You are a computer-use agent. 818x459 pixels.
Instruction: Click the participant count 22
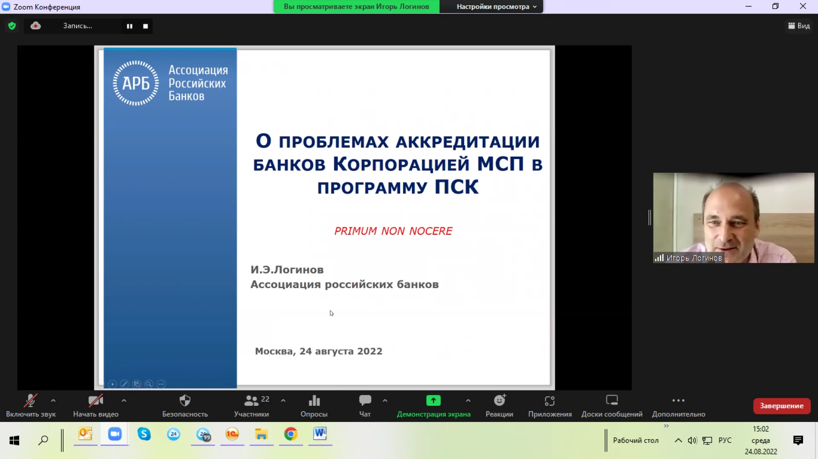(x=265, y=399)
